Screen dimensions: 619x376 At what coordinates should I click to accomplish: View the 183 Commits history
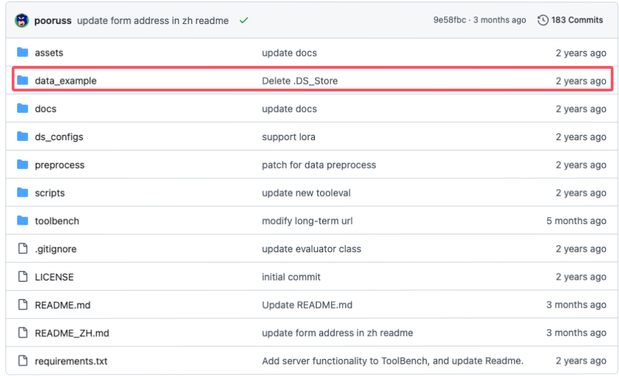click(576, 21)
